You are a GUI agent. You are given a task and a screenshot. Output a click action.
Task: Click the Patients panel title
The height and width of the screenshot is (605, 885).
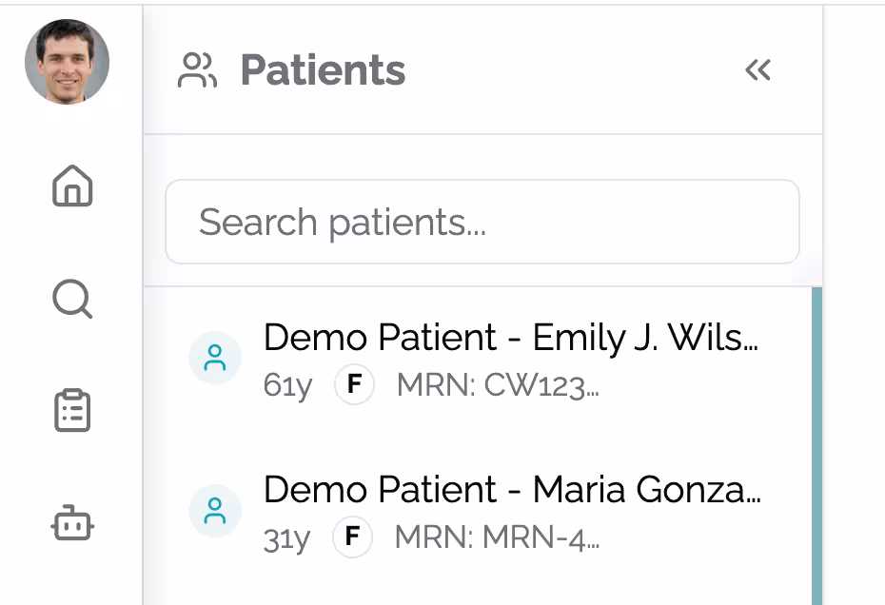[x=324, y=68]
